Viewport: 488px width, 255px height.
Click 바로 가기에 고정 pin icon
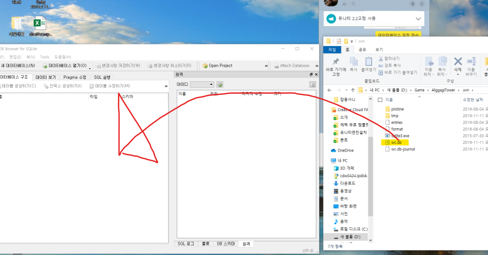(336, 62)
